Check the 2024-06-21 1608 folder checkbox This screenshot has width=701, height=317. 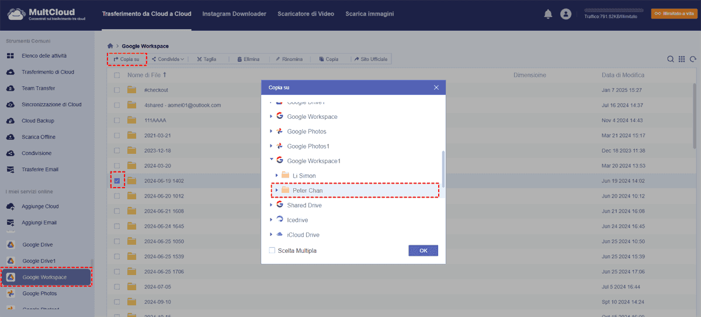pos(117,211)
